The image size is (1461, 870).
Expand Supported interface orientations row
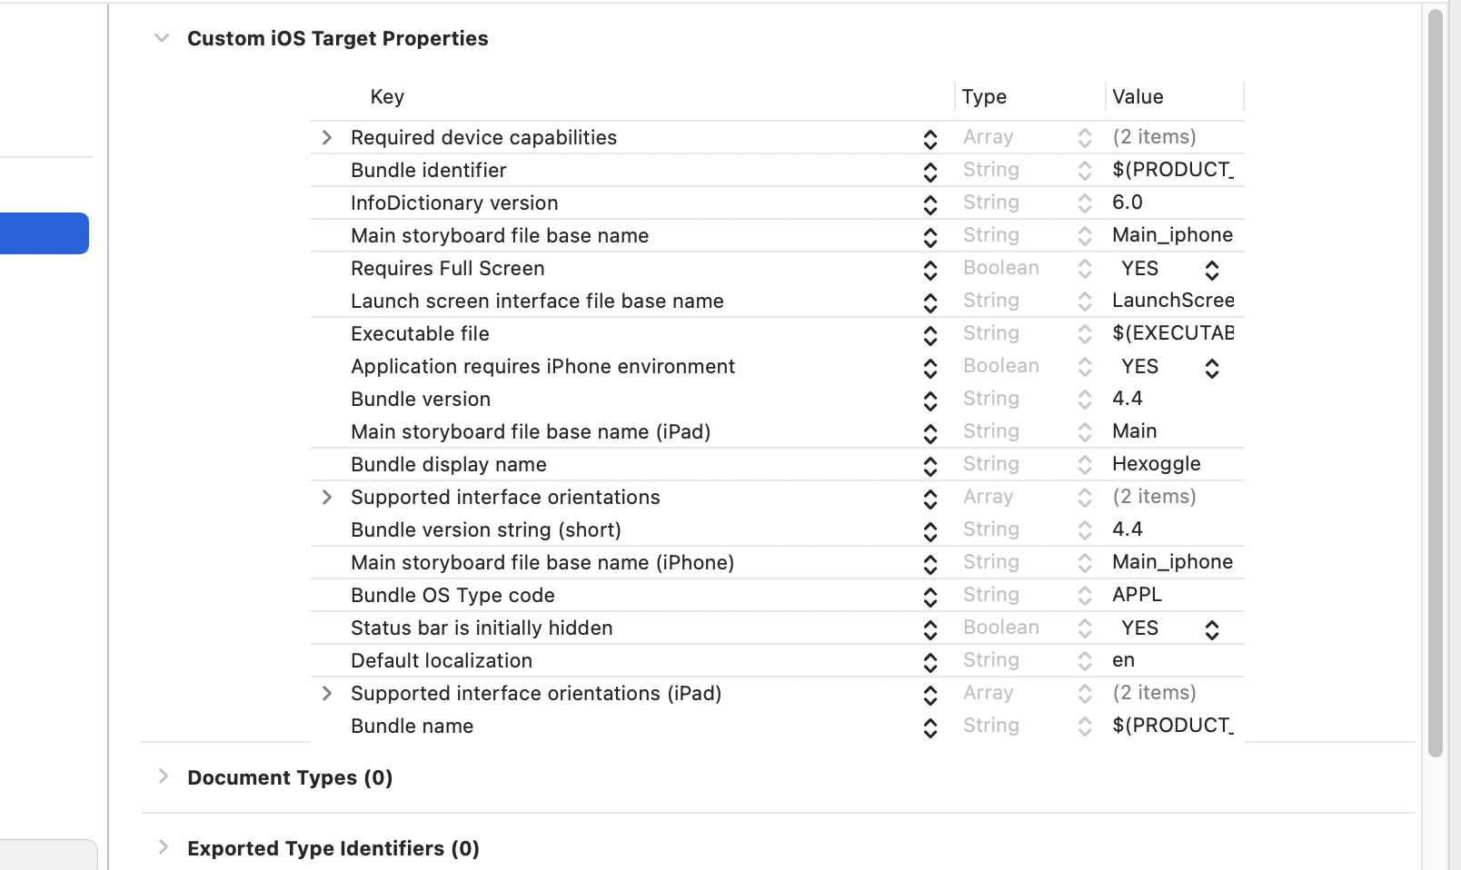click(327, 497)
